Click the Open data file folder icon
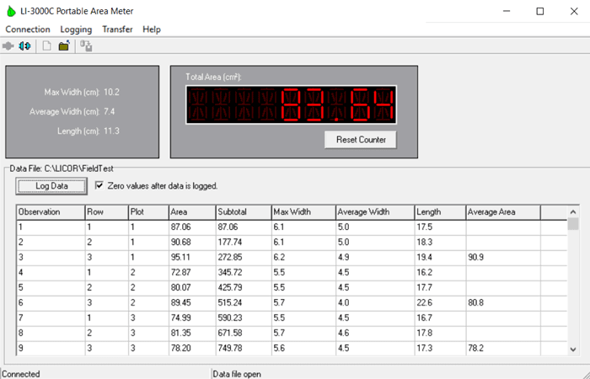 [x=64, y=46]
